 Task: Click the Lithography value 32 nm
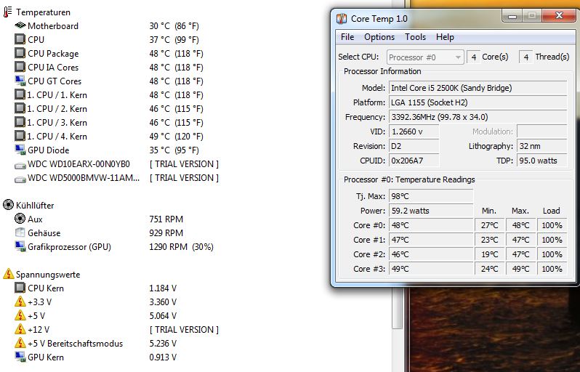point(542,146)
